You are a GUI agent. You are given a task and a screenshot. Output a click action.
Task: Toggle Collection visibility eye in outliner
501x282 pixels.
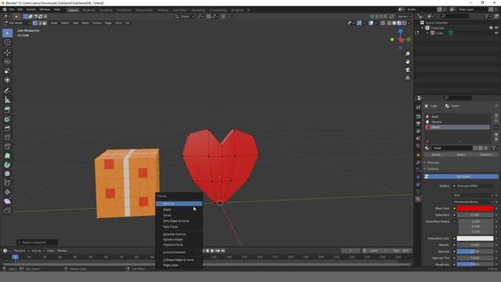(496, 28)
